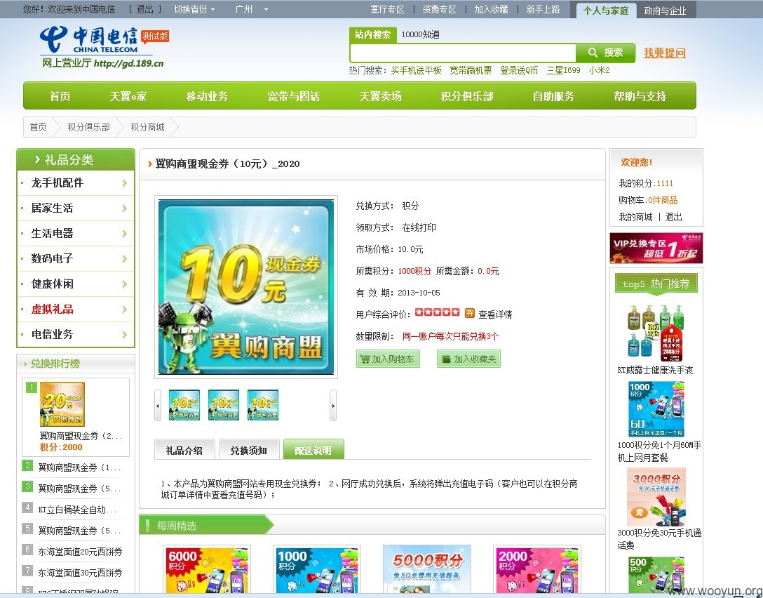The image size is (763, 598).
Task: Click the rank 1 20元现金券 thumbnail
Action: point(62,404)
